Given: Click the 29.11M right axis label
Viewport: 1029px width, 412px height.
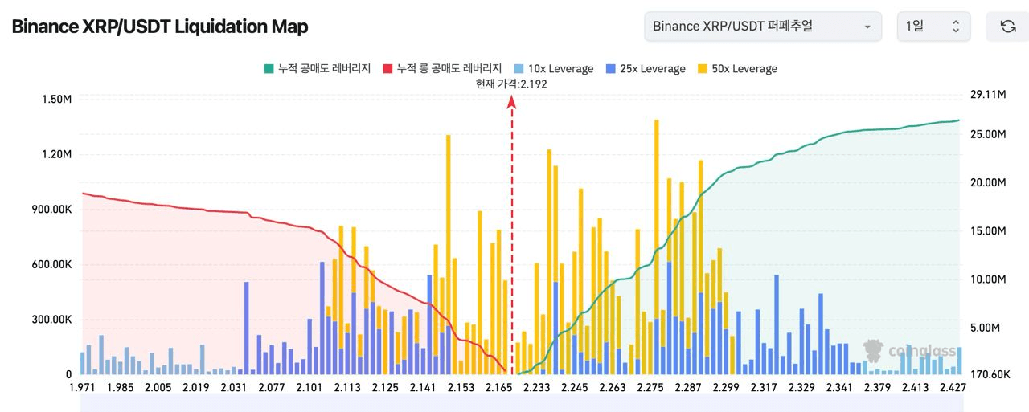Looking at the screenshot, I should click(988, 95).
